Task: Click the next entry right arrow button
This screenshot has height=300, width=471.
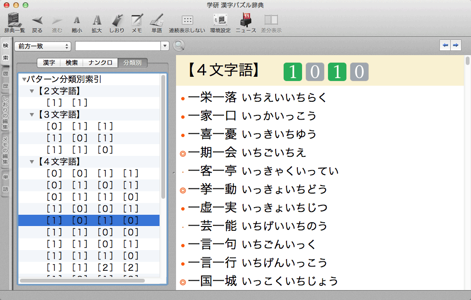Action: (x=455, y=45)
